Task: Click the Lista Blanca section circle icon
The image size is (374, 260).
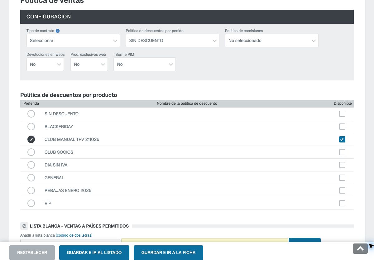Action: click(x=24, y=226)
